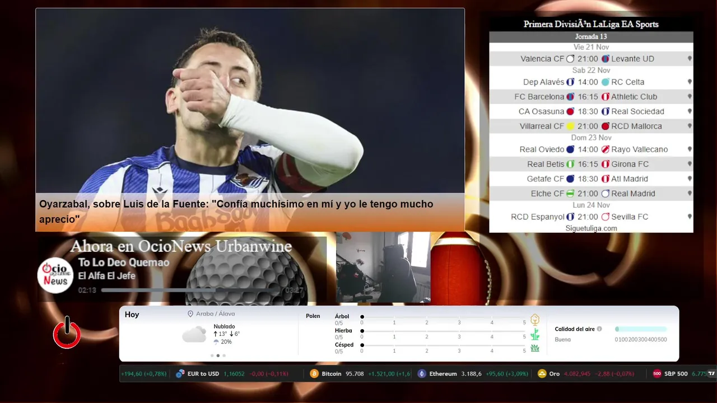Click the Araba / Álava location label
The image size is (717, 403).
point(215,314)
